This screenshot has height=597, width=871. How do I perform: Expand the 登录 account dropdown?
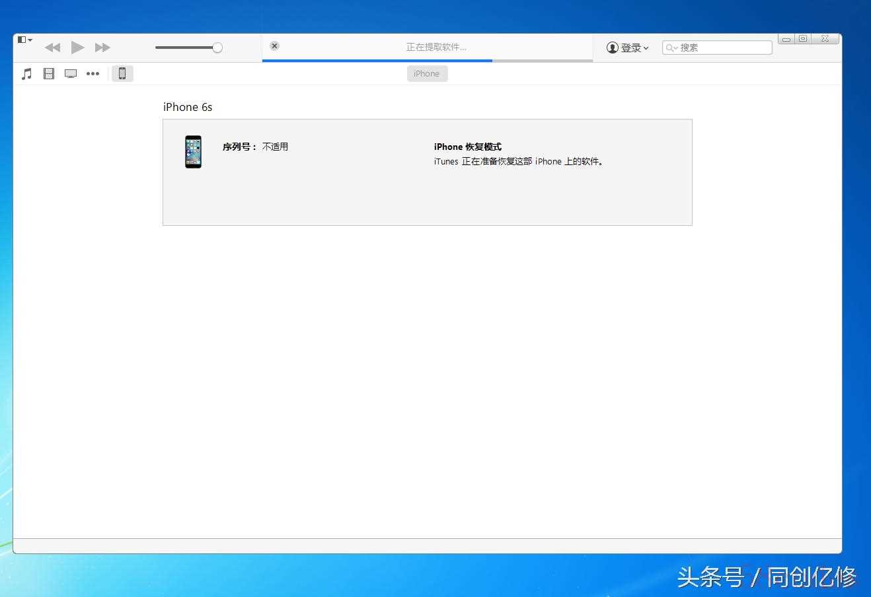coord(628,48)
